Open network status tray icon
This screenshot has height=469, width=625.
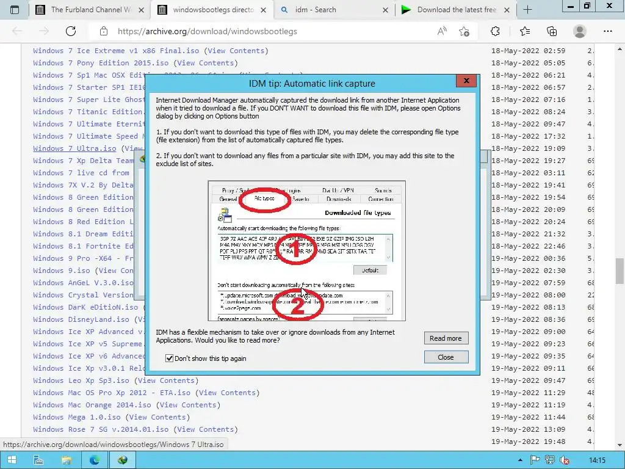click(x=550, y=460)
